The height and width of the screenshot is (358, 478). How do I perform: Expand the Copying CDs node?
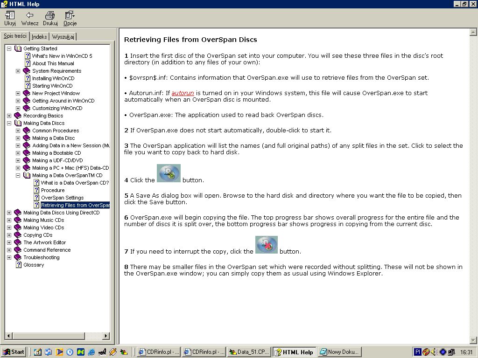coord(9,235)
